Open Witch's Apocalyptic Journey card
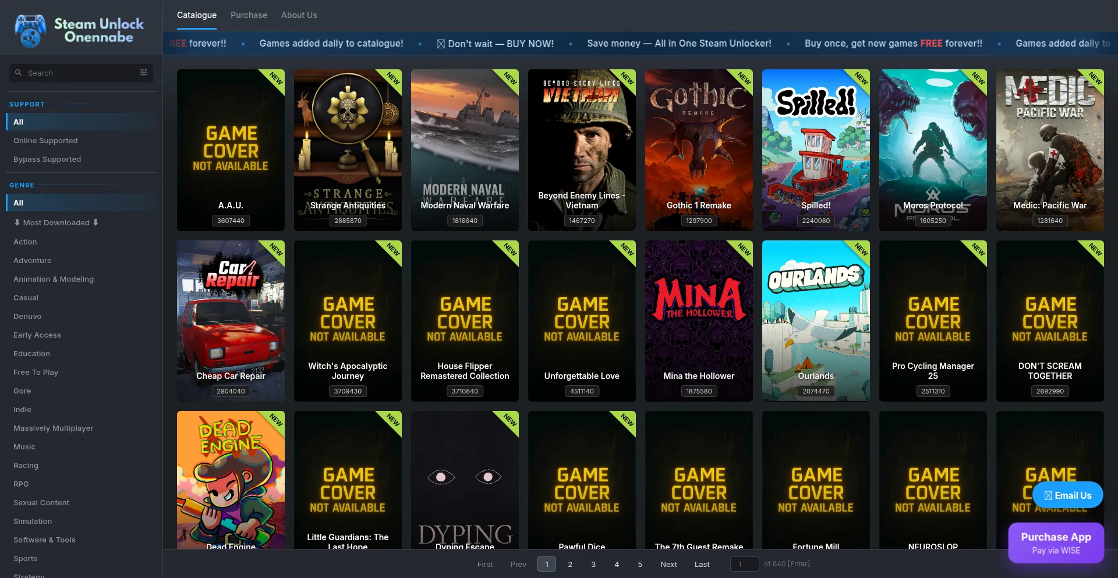Viewport: 1118px width, 578px height. pyautogui.click(x=348, y=321)
